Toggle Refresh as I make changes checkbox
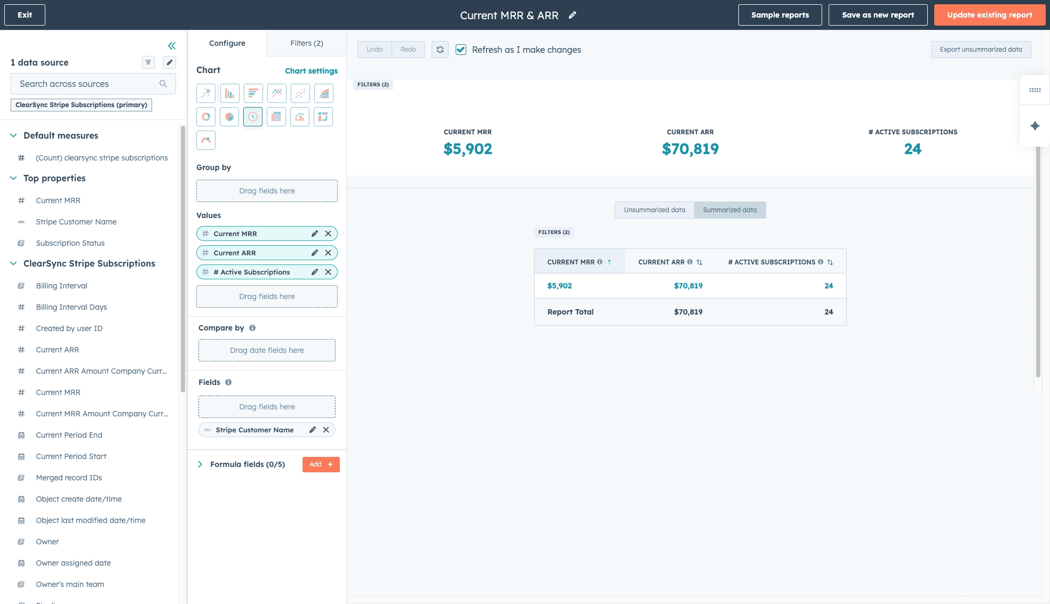The width and height of the screenshot is (1050, 604). coord(461,50)
